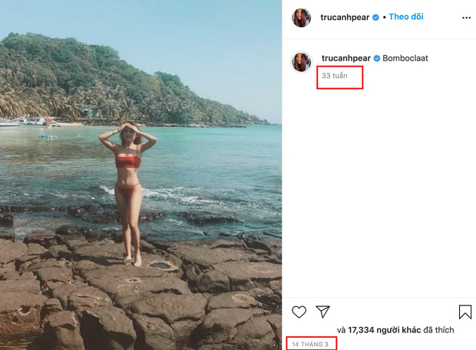
Task: Click the woman standing in the photo
Action: point(128,191)
